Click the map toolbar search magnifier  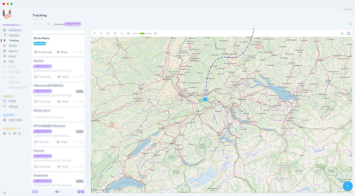(x=101, y=33)
